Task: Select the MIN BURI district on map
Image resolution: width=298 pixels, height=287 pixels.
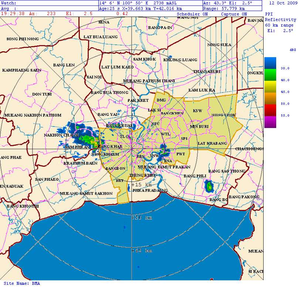Action: pos(199,127)
